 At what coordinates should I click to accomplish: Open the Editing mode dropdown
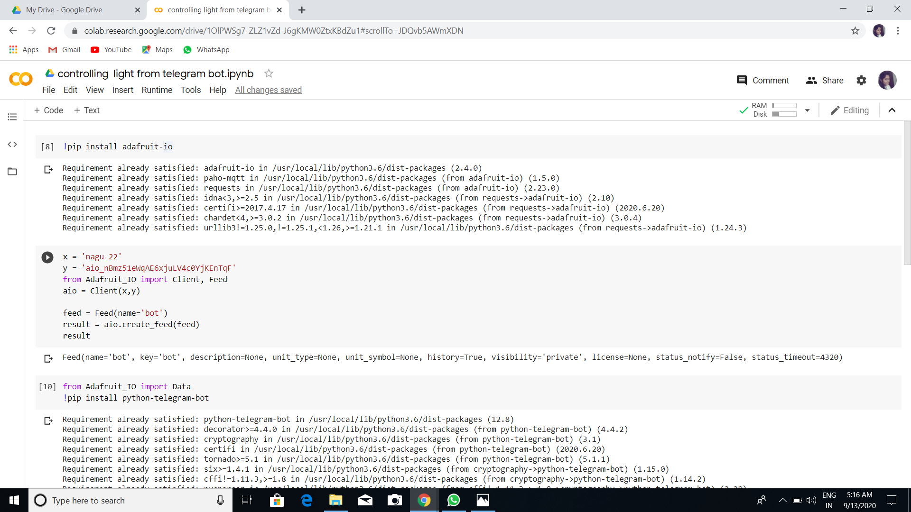coord(850,110)
